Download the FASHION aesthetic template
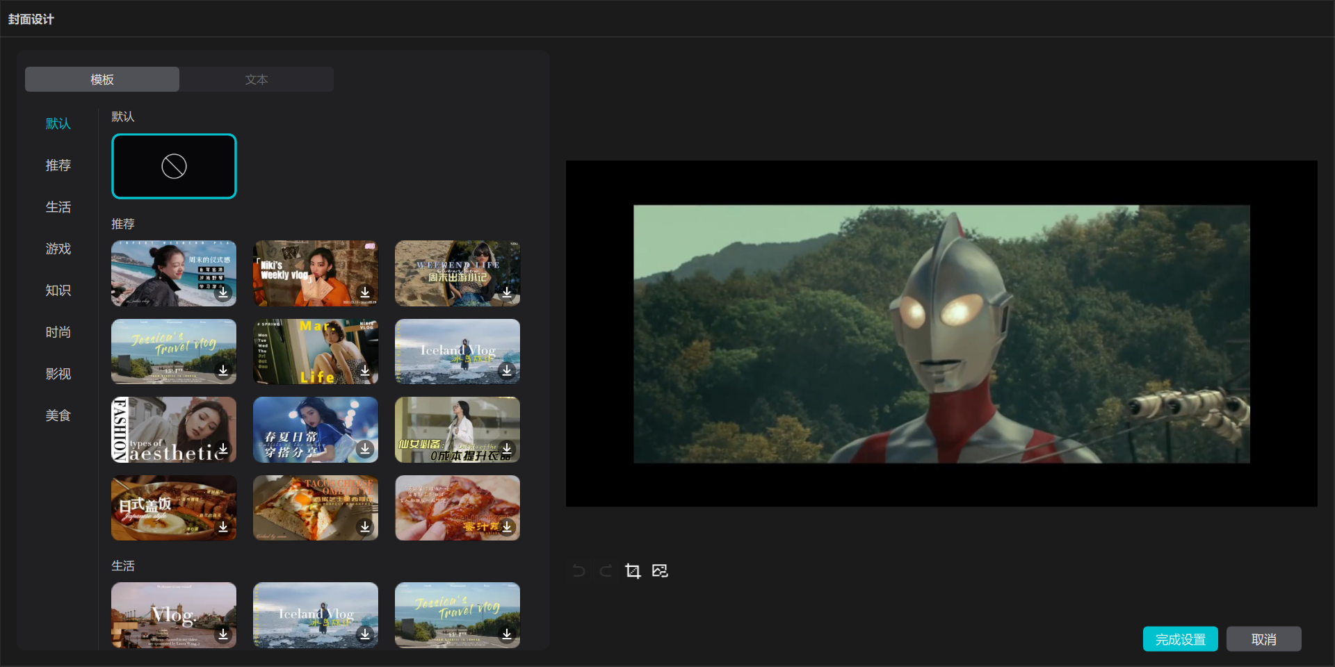Image resolution: width=1335 pixels, height=667 pixels. coord(223,449)
